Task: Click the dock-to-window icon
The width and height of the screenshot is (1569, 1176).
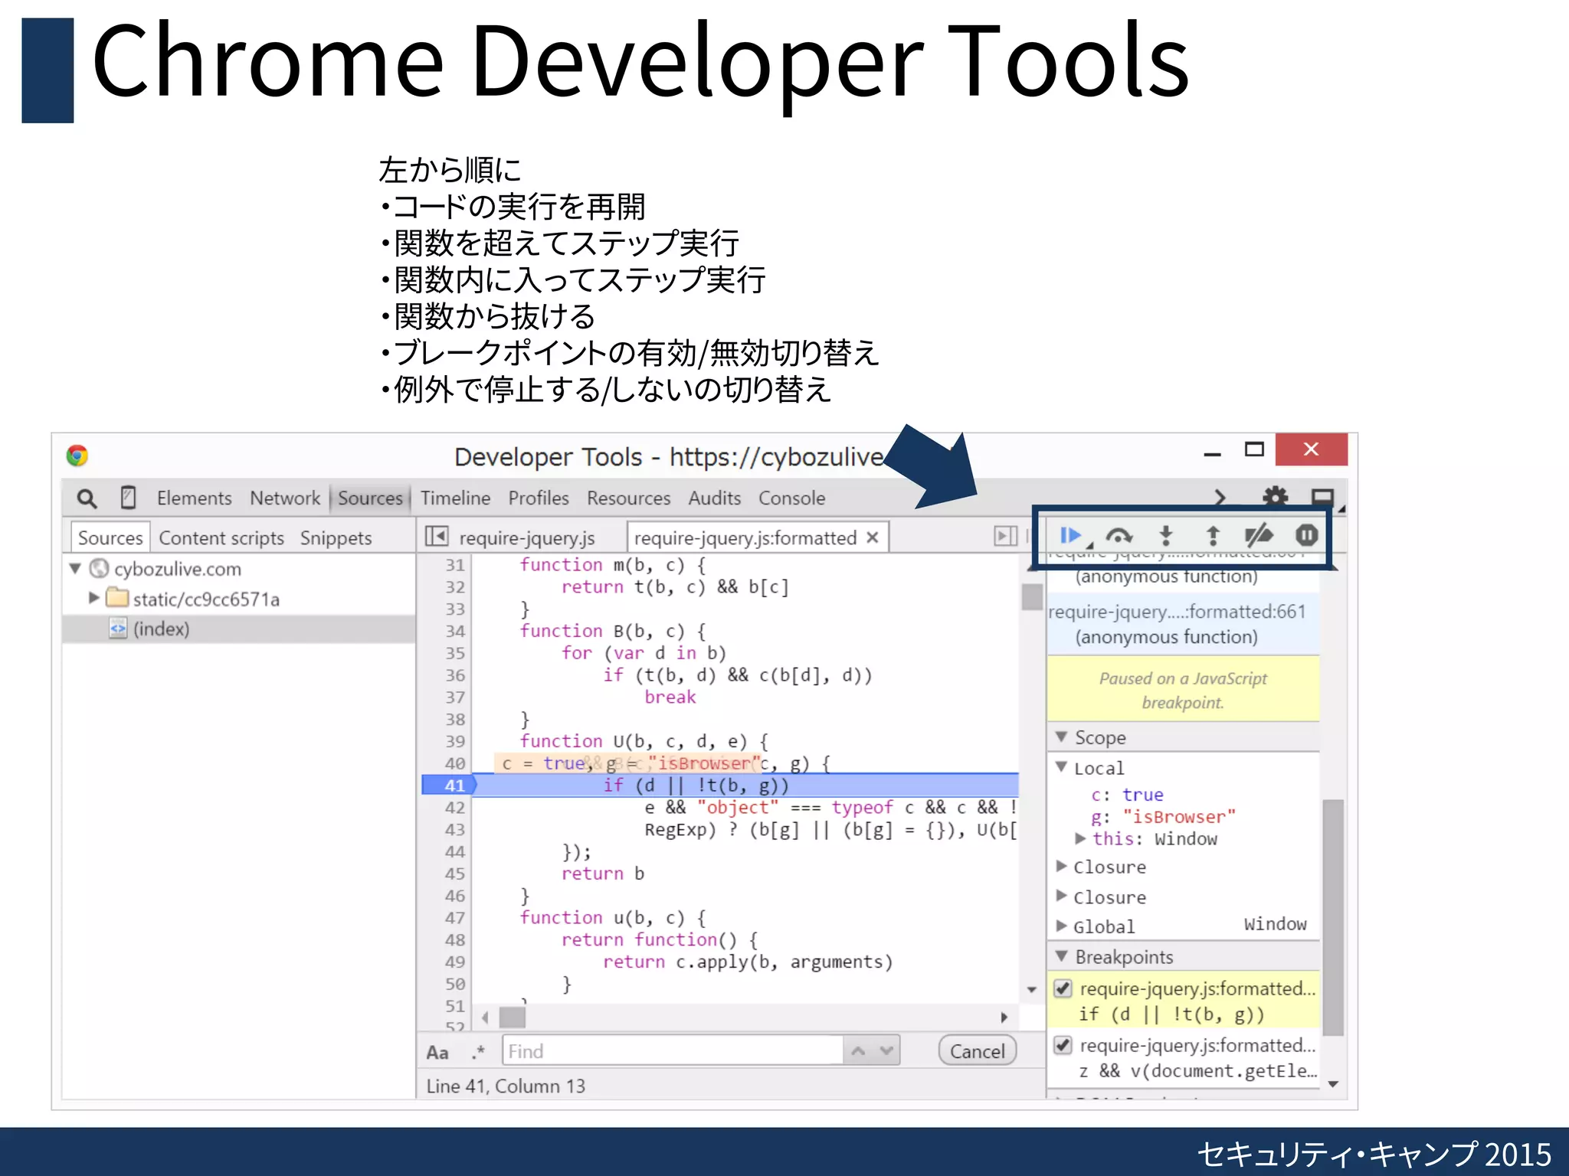Action: (x=1323, y=498)
